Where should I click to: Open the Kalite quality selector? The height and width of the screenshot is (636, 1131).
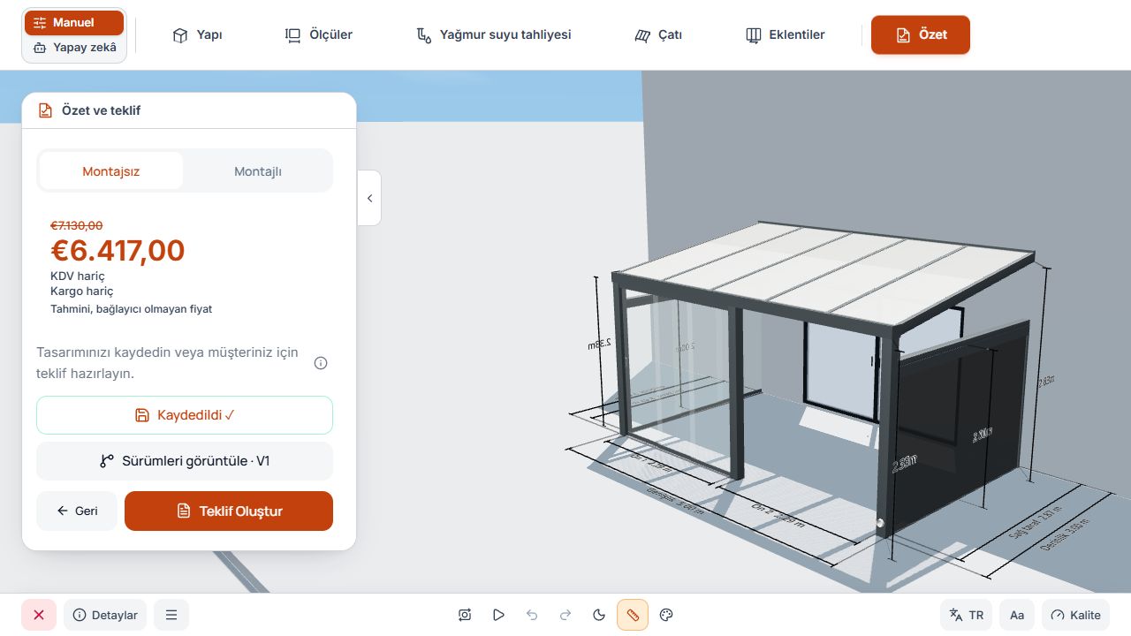[1075, 615]
